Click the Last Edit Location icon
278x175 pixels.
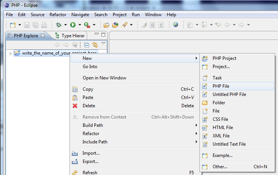coord(218,25)
